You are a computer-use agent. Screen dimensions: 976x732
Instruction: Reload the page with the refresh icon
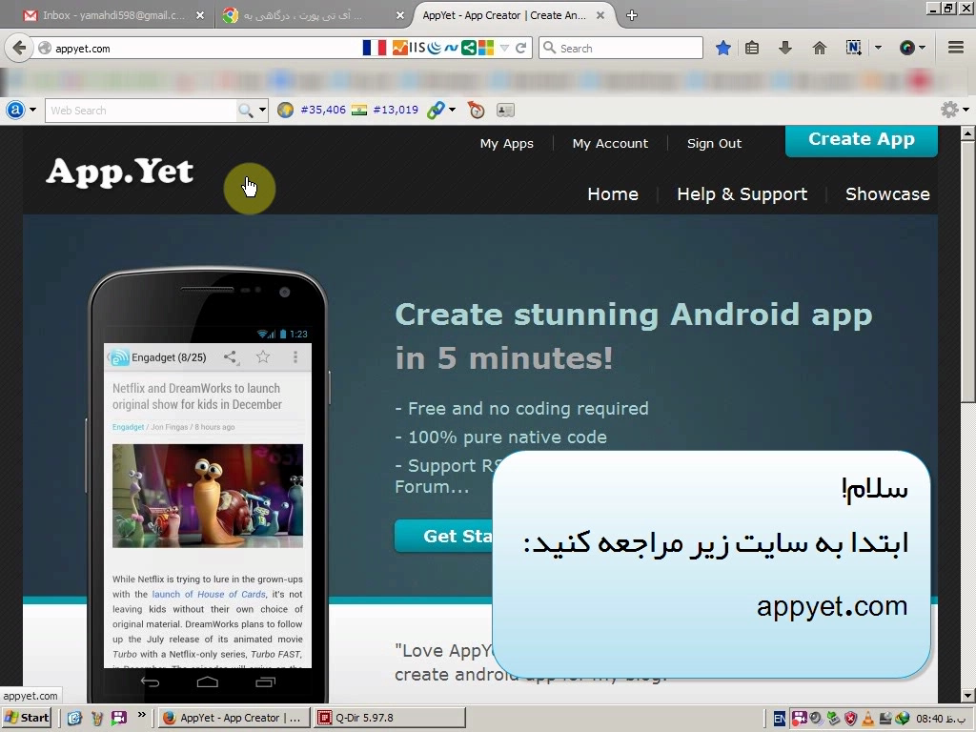click(x=521, y=48)
